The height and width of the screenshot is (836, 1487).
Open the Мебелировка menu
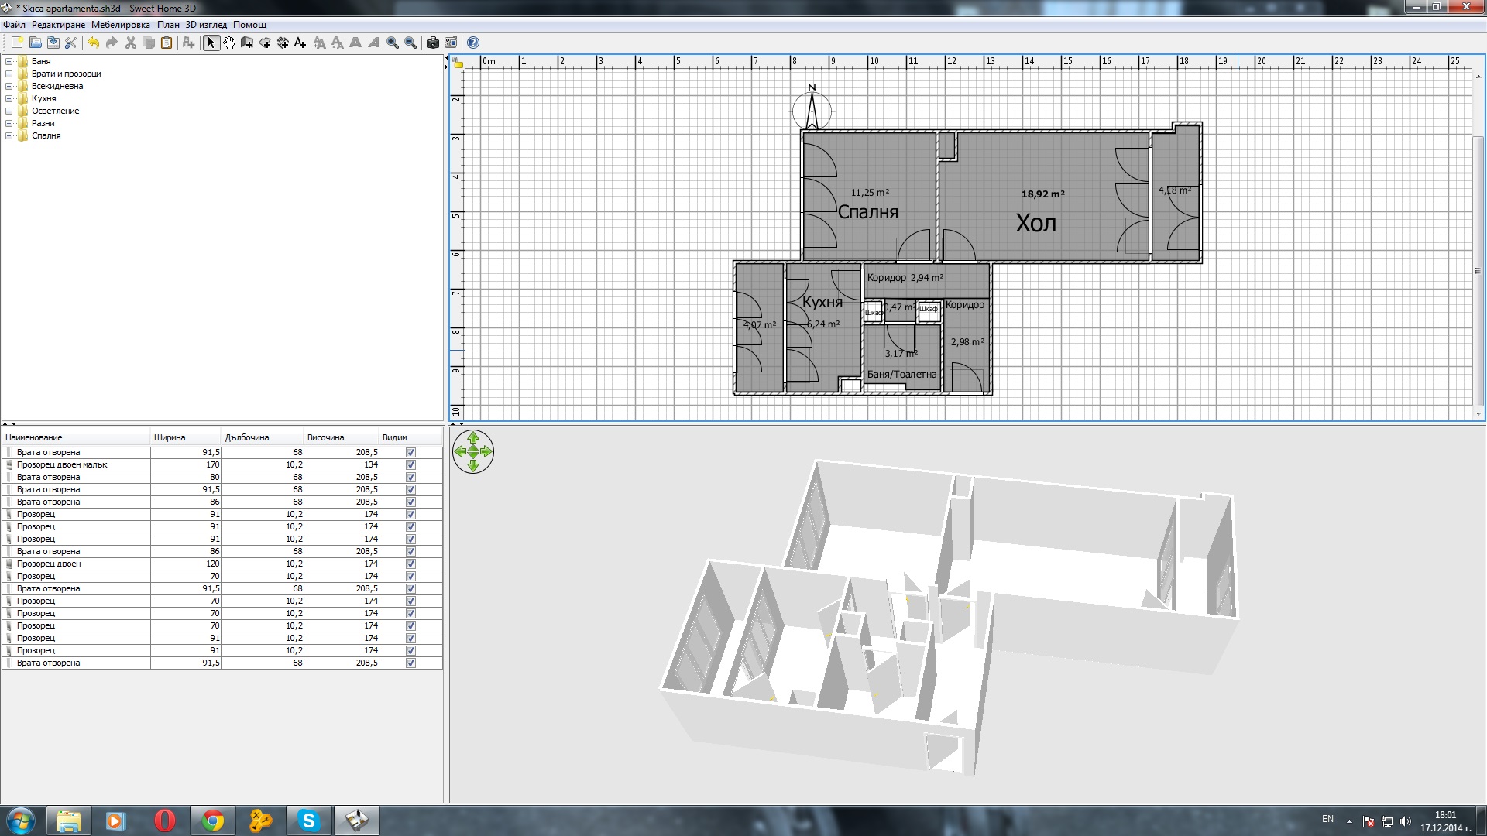(120, 25)
